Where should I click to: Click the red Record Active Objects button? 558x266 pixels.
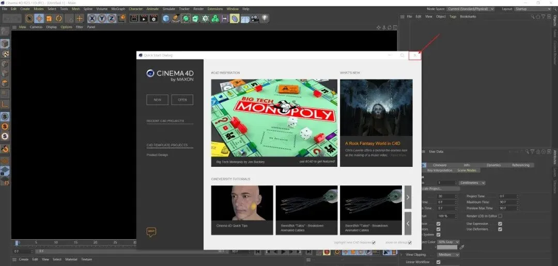point(327,252)
